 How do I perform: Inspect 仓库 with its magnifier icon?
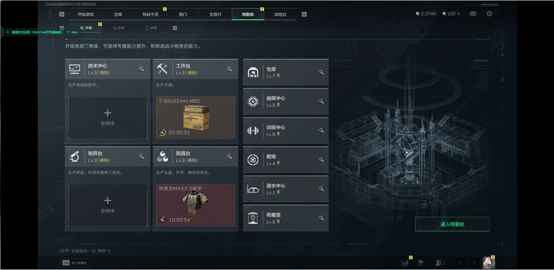(322, 72)
